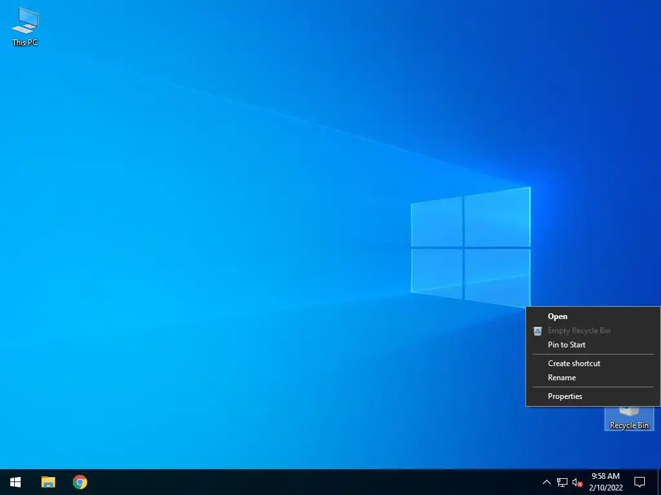Select Pin to Start
The height and width of the screenshot is (495, 661).
(x=593, y=345)
